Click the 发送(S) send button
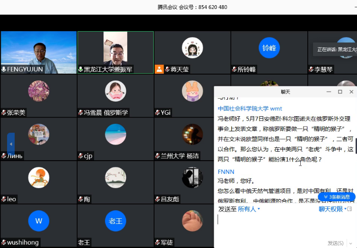 coord(335,243)
